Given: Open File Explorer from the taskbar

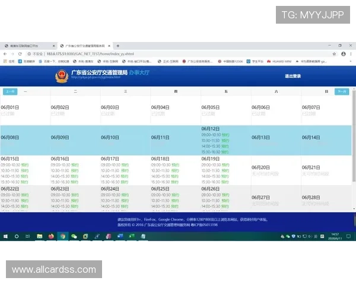Looking at the screenshot, I should [40, 237].
